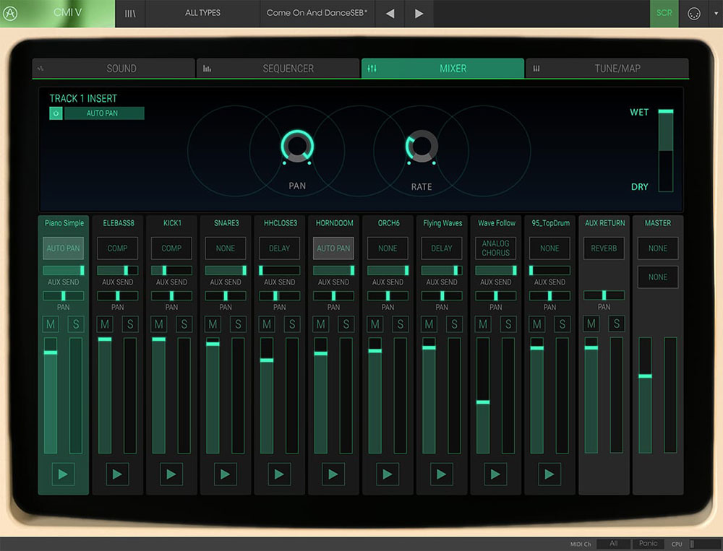723x551 pixels.
Task: Open the ALL TYPES preset filter
Action: (x=202, y=13)
